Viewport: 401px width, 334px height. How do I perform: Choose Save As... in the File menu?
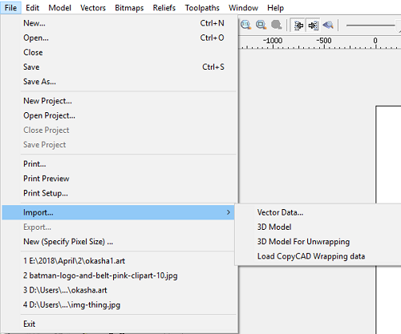(119, 82)
